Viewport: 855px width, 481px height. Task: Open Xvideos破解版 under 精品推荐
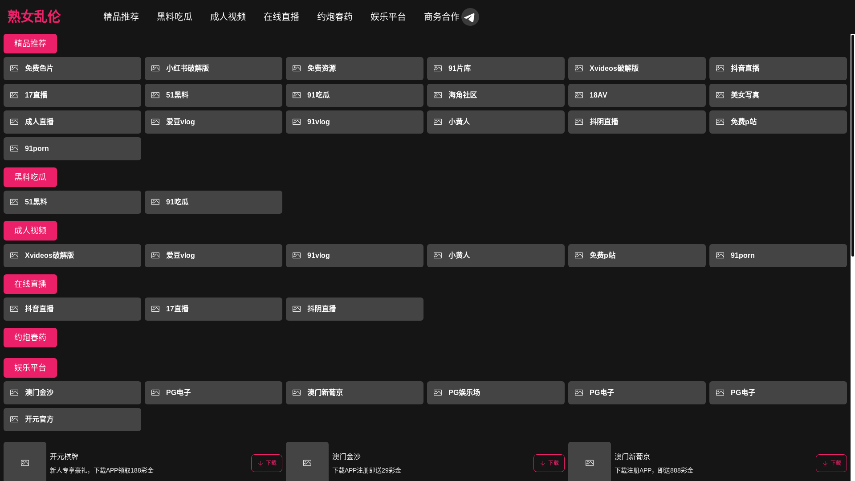click(637, 69)
